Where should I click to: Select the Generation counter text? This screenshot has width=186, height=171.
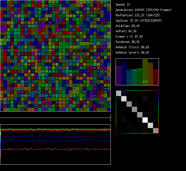click(143, 10)
